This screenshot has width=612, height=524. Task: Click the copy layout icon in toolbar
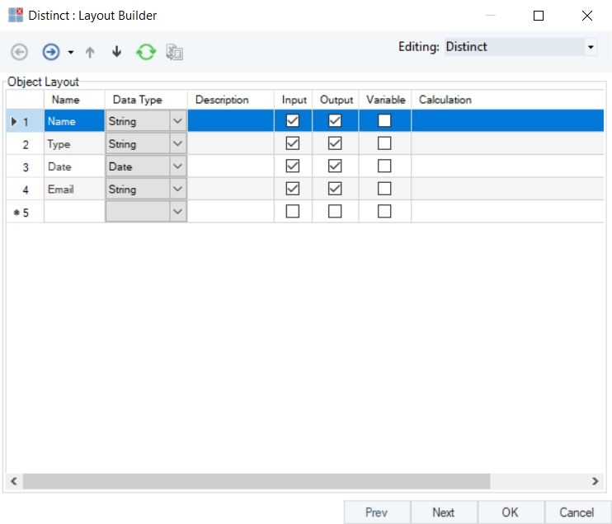pyautogui.click(x=174, y=52)
